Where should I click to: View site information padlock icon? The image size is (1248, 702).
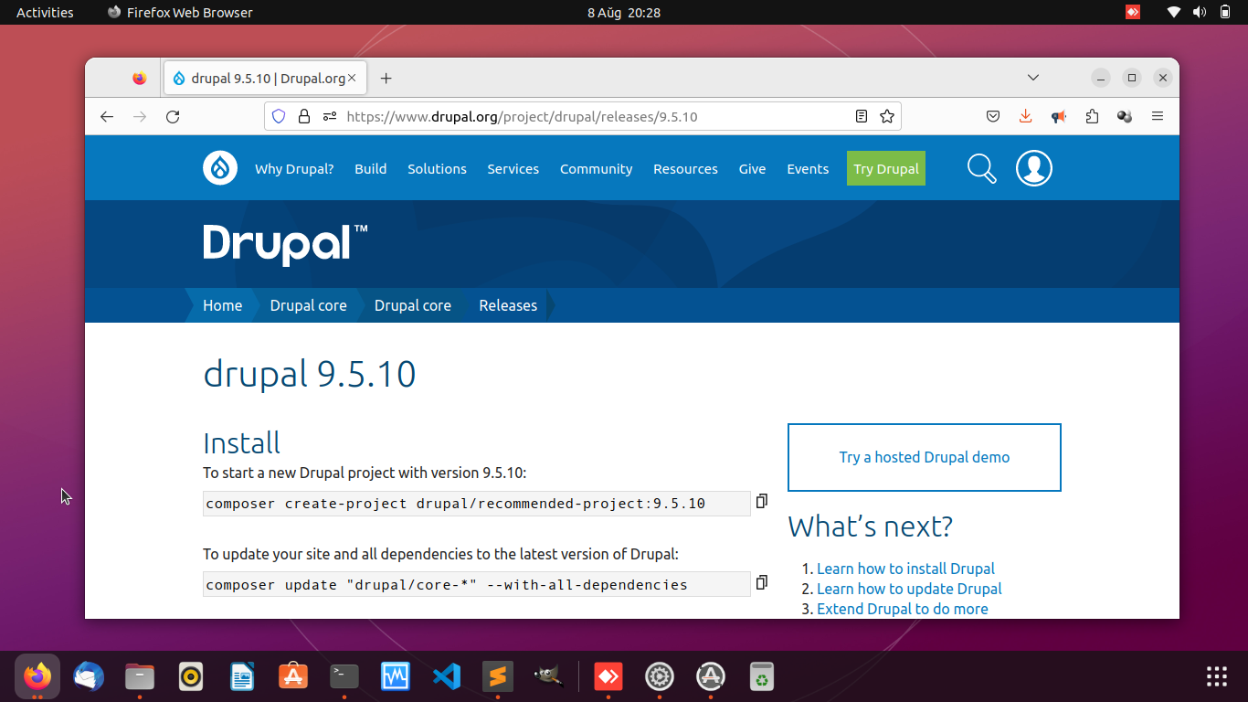(304, 116)
